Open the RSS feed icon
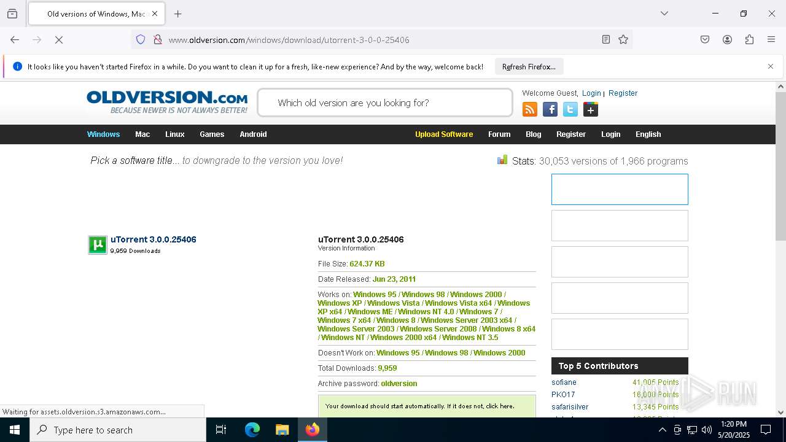This screenshot has height=442, width=786. [530, 109]
